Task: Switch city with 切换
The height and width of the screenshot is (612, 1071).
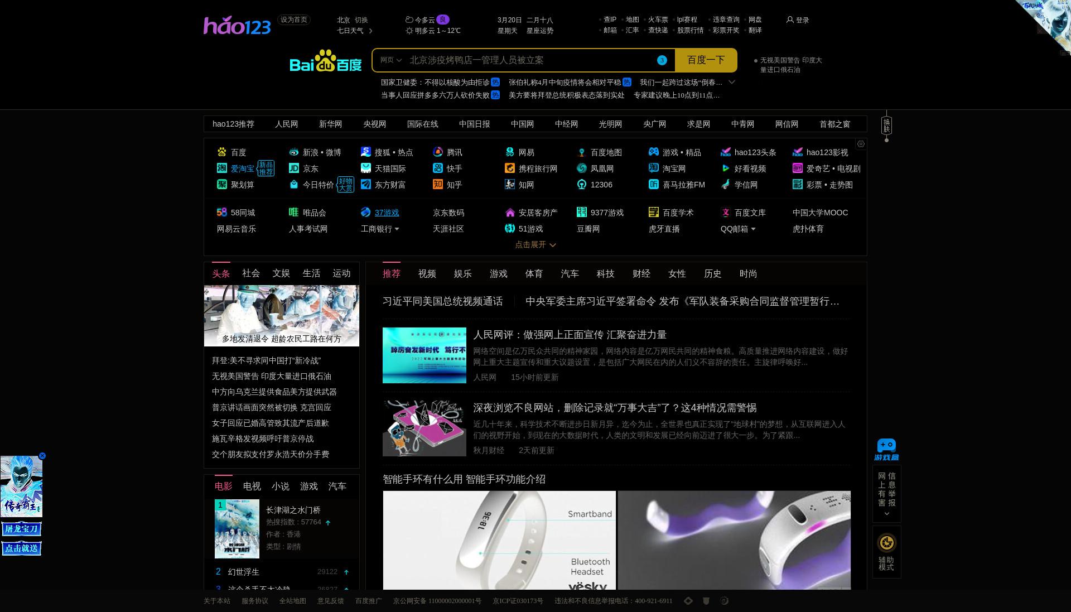Action: coord(361,20)
